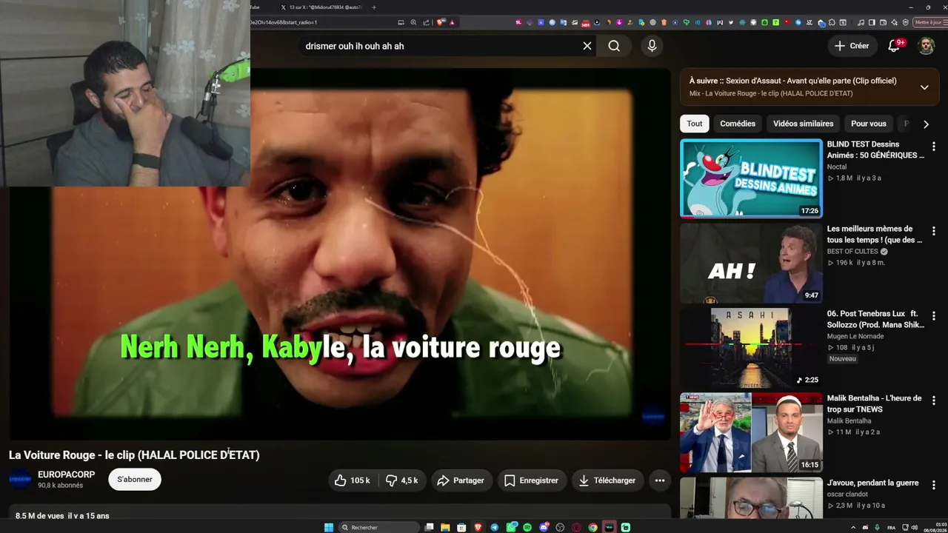
Task: Like the video (105 k)
Action: coord(353,480)
